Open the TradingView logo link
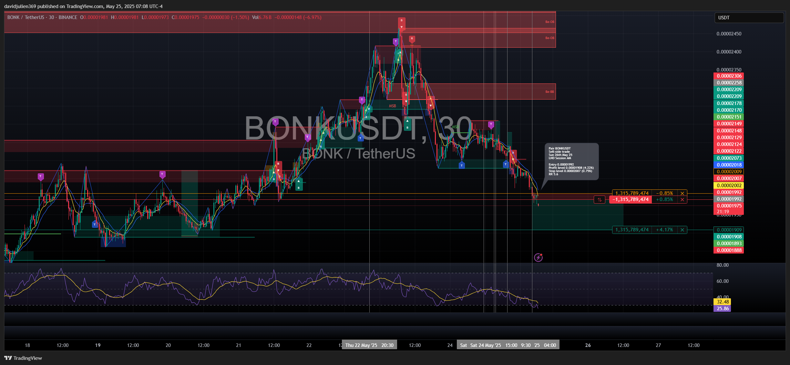The width and height of the screenshot is (790, 365). tap(23, 358)
